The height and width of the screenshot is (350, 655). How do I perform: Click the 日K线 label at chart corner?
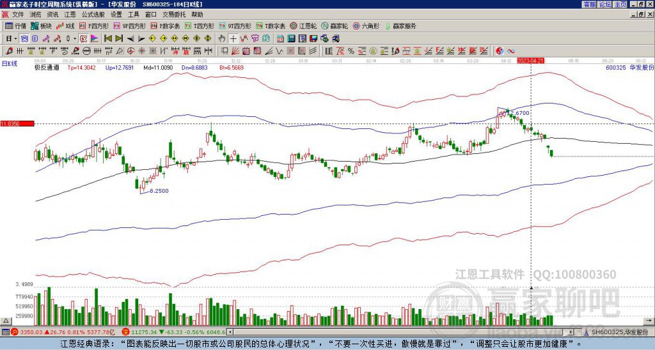point(9,64)
